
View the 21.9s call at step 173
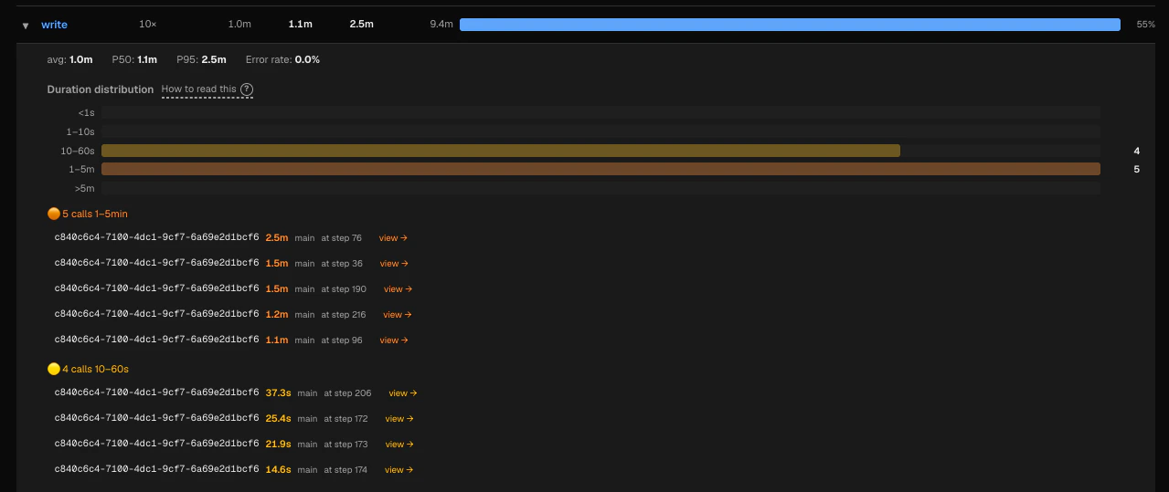pos(399,445)
